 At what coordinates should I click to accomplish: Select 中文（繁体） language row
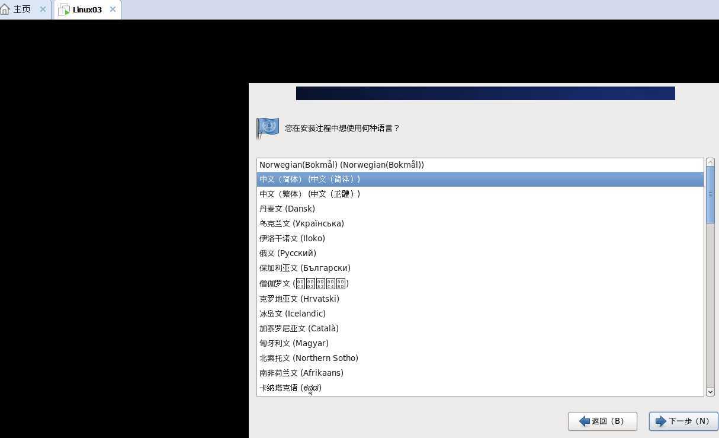(480, 194)
